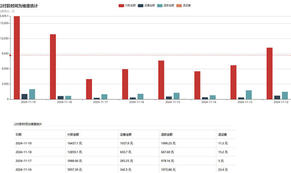Select the red payment bar for 2024-11-12
This screenshot has width=291, height=173.
(x=269, y=73)
